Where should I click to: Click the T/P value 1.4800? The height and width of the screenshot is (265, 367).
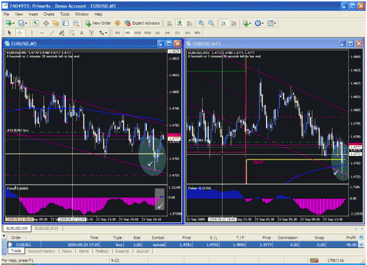239,244
